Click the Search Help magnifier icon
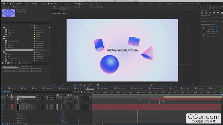This screenshot has width=223, height=125. tap(202, 4)
